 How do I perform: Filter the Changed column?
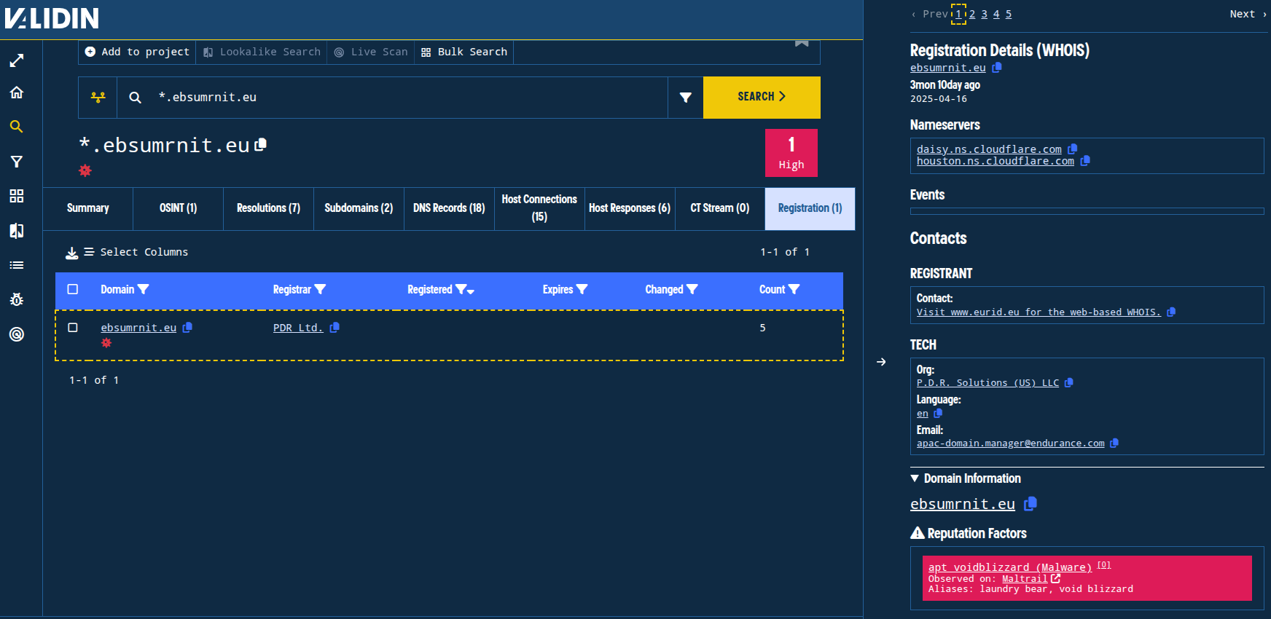(x=692, y=289)
